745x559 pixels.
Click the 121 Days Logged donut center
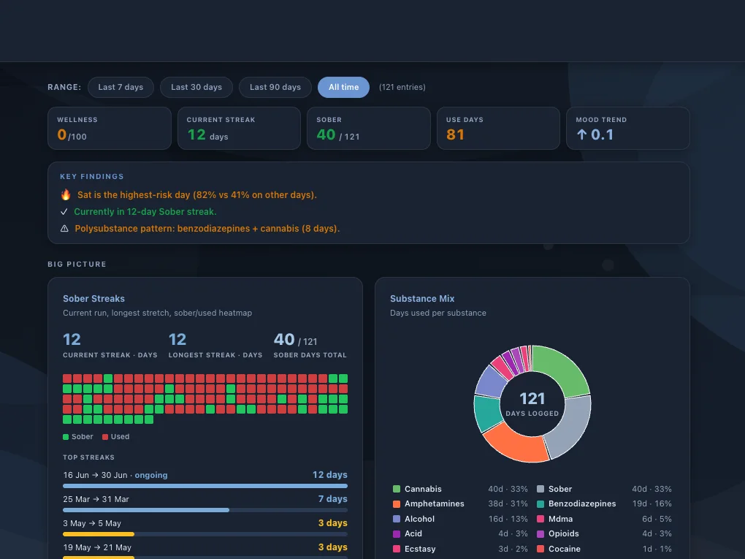click(532, 403)
